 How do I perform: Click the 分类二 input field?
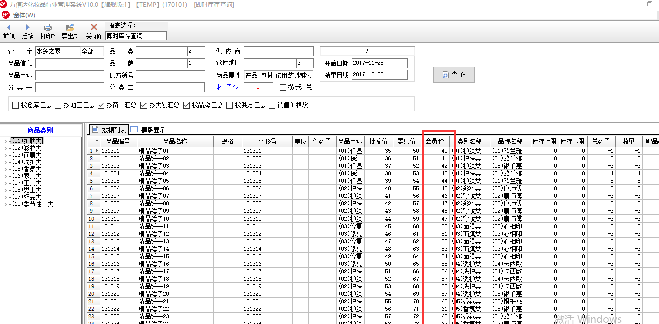pos(170,88)
